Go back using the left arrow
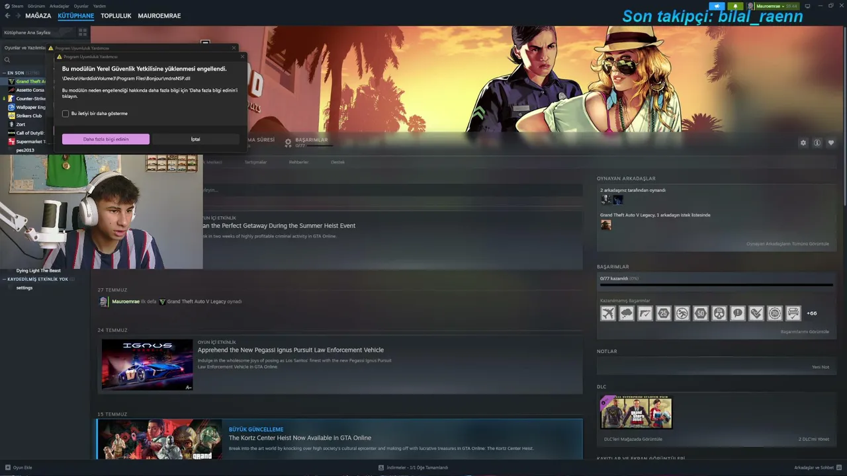The image size is (847, 476). tap(7, 16)
